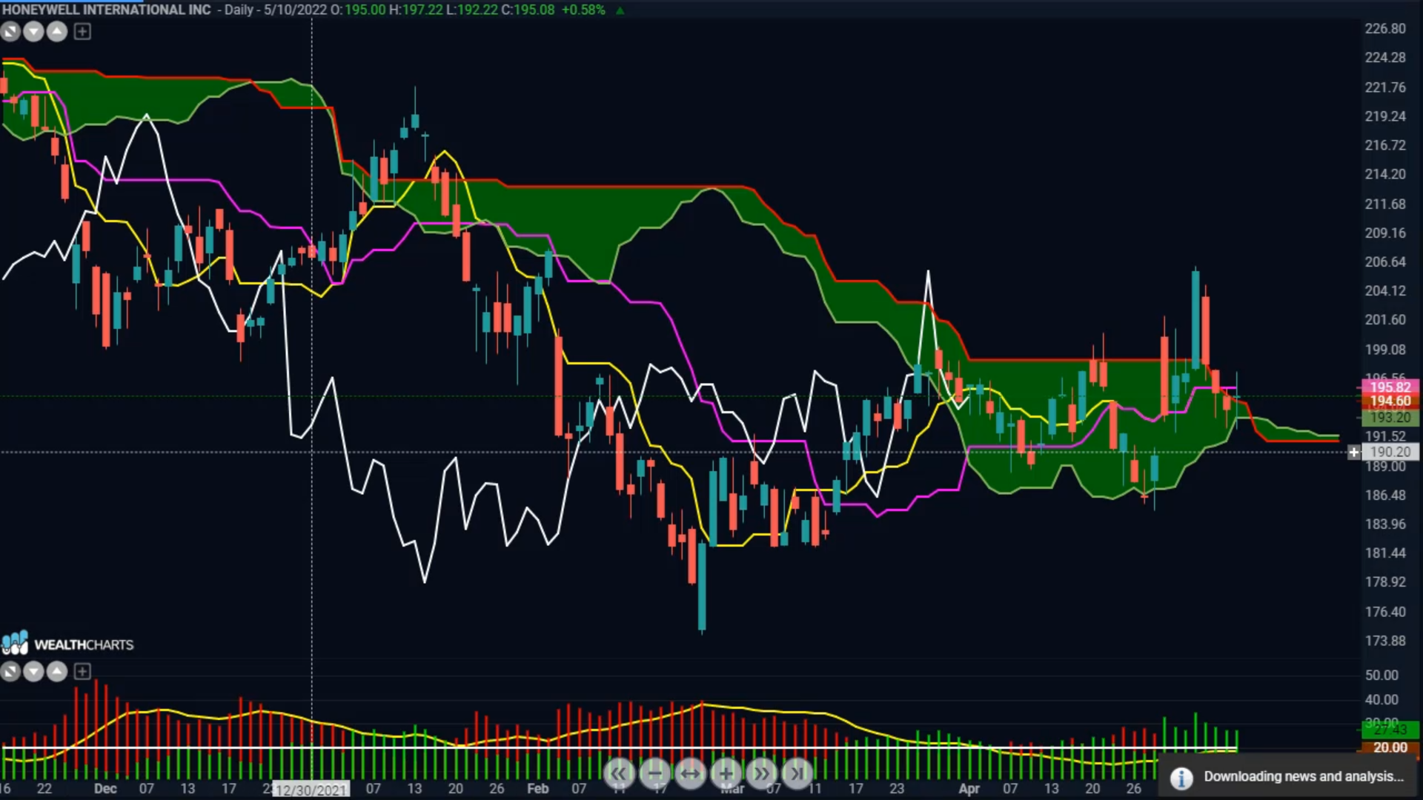The height and width of the screenshot is (800, 1423).
Task: Zoom in chart with plus button
Action: (x=726, y=774)
